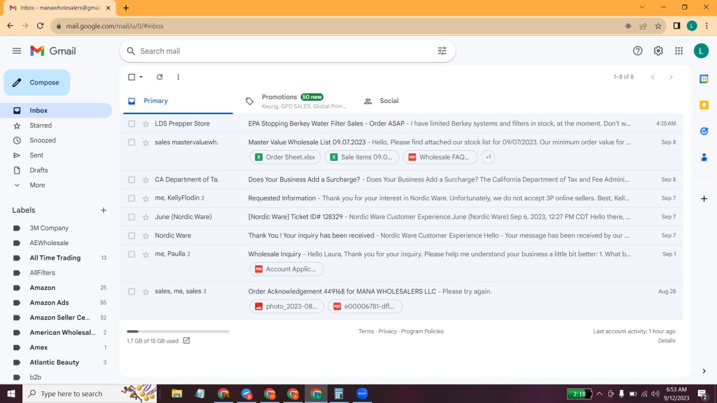717x403 pixels.
Task: Star the Wholesale Inquiry email
Action: pyautogui.click(x=146, y=254)
